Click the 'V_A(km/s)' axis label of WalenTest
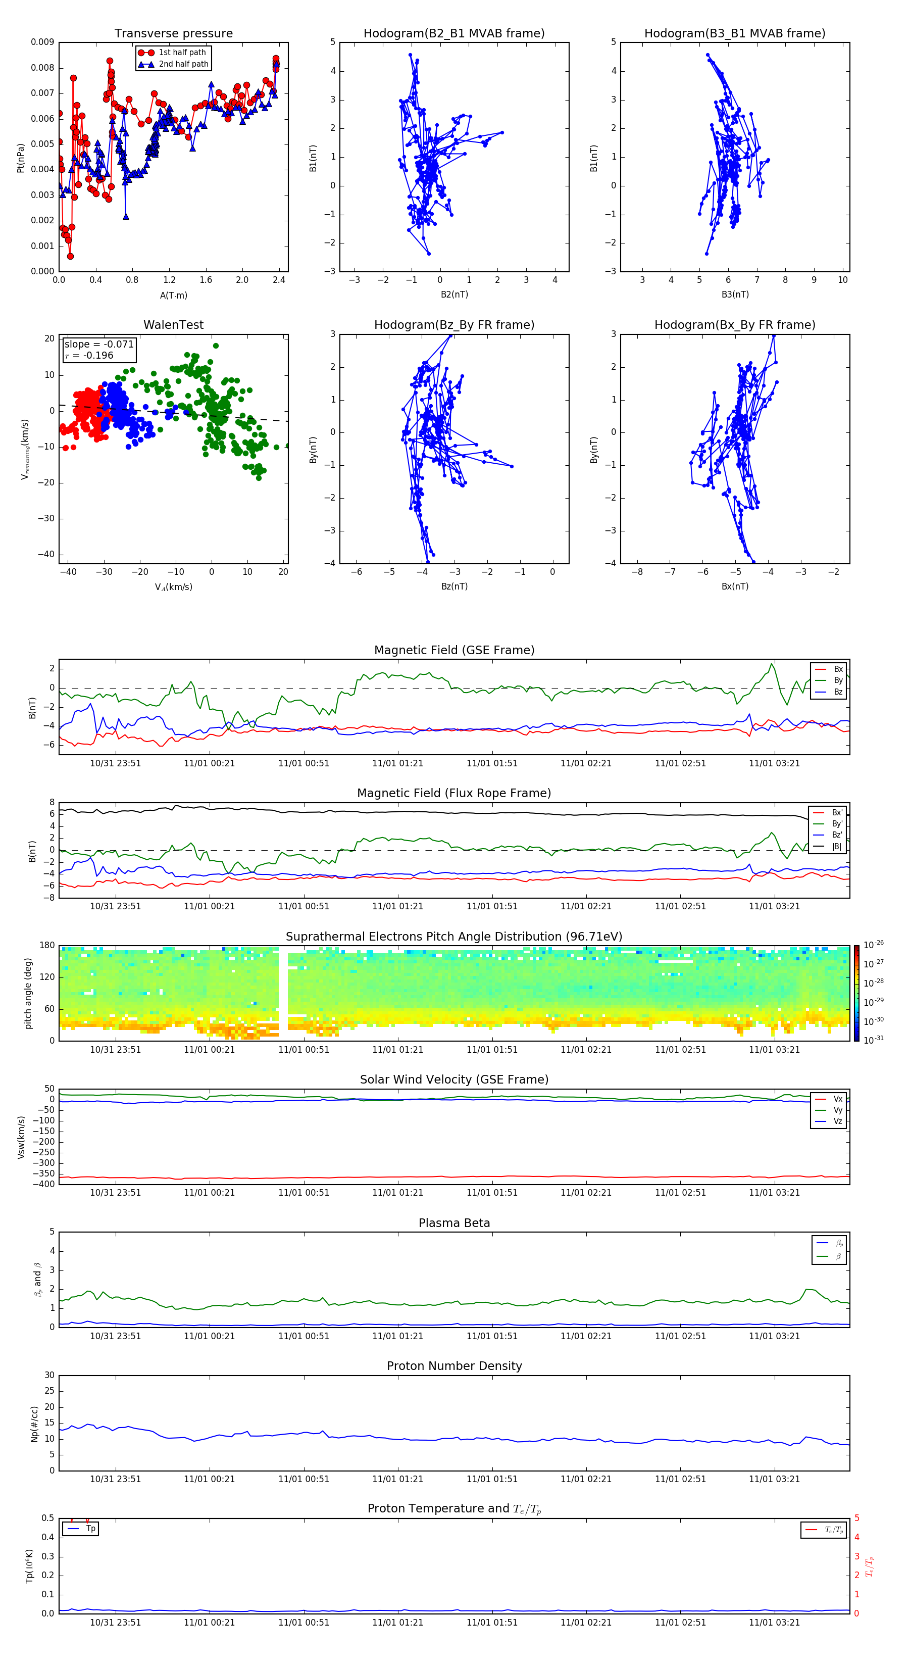The image size is (909, 1667). (173, 587)
